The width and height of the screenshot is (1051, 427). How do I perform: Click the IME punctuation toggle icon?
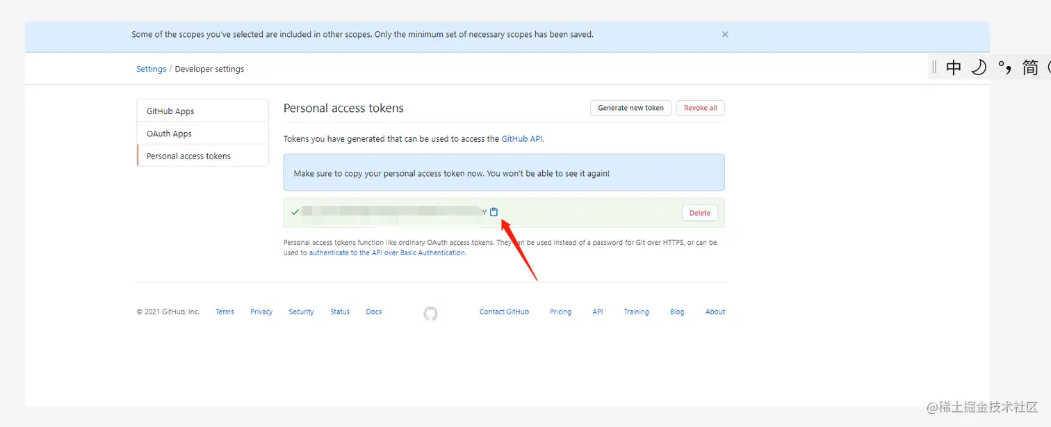(x=1004, y=67)
